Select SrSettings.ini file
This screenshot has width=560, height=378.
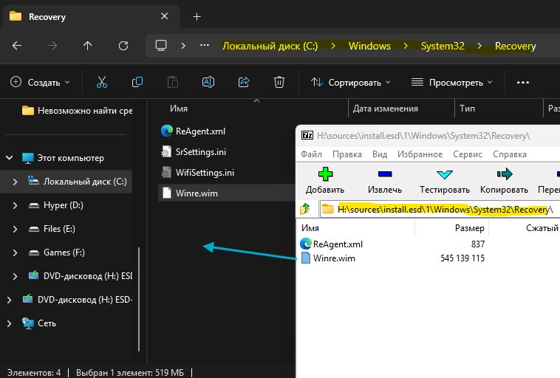tap(201, 151)
